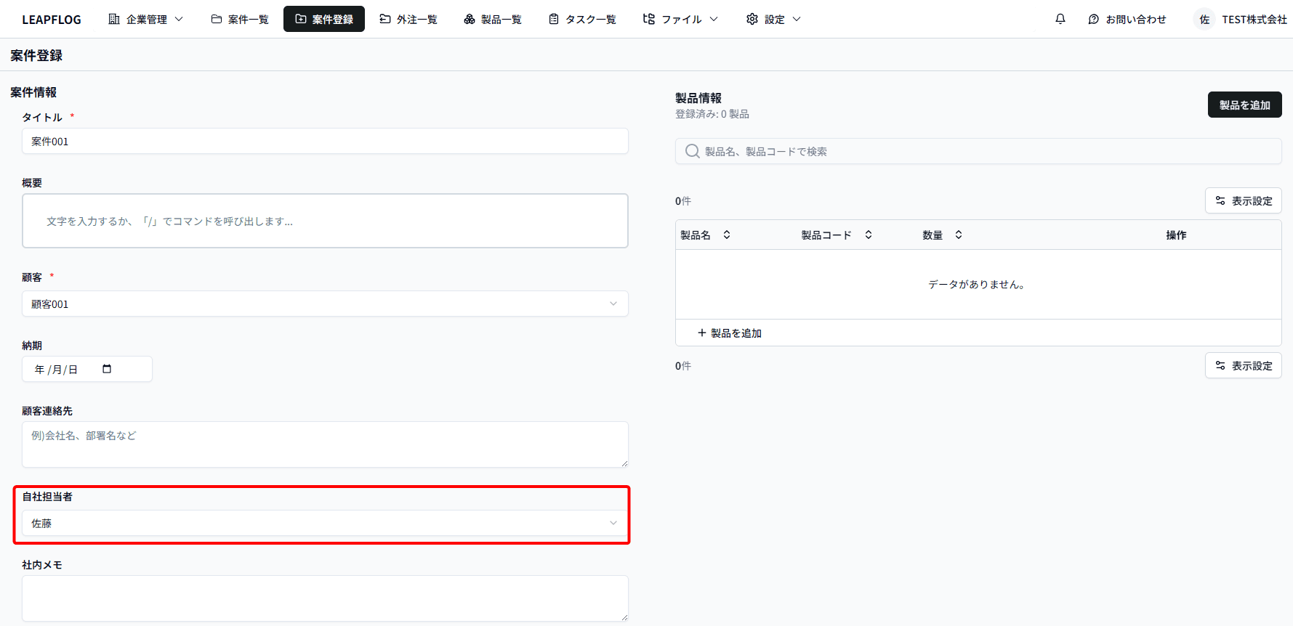
Task: Open notifications bell
Action: [1060, 19]
